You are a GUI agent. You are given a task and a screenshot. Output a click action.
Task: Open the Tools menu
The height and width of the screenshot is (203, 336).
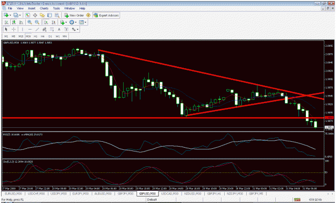coord(56,9)
